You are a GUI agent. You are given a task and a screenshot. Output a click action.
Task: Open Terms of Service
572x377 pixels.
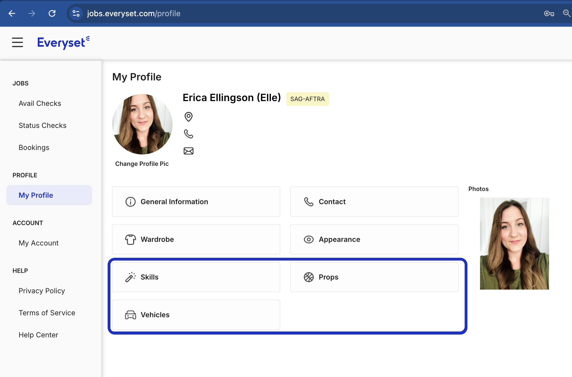(47, 313)
